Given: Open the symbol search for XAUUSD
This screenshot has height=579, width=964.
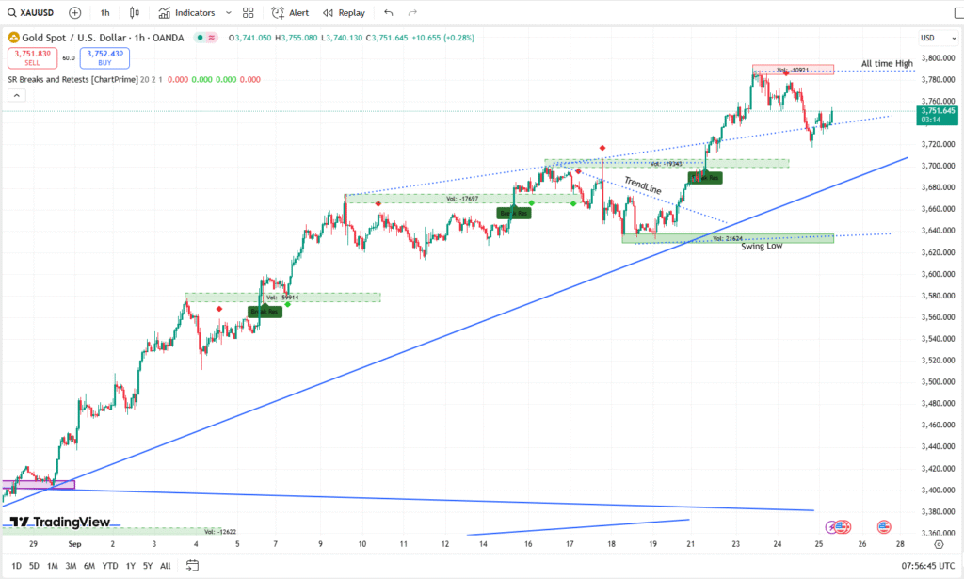Looking at the screenshot, I should click(x=35, y=12).
